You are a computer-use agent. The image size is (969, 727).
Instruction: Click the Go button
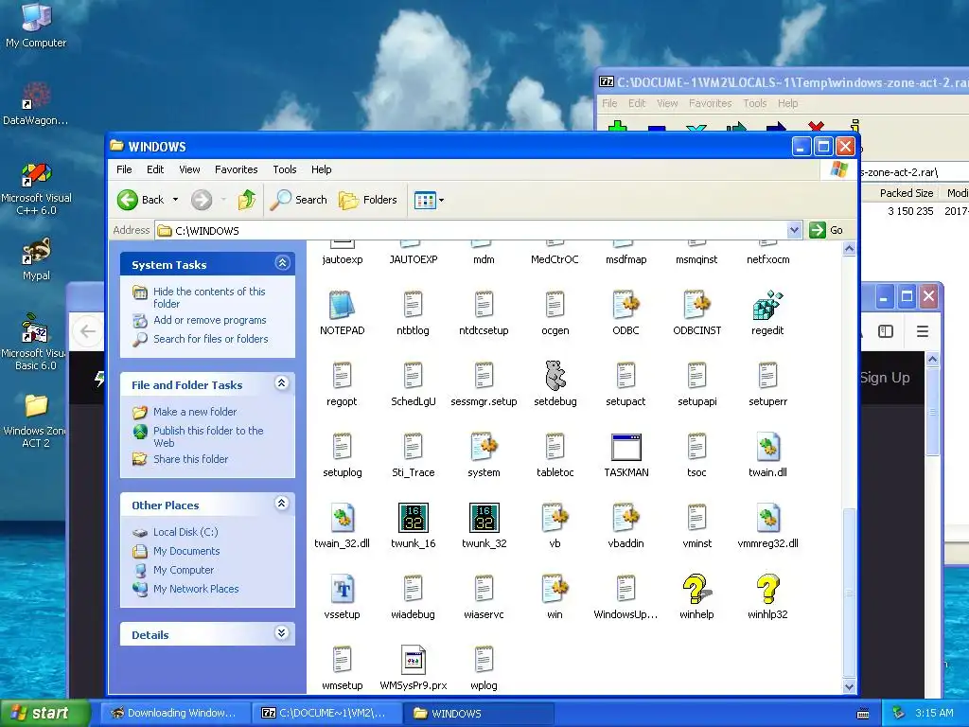tap(826, 230)
